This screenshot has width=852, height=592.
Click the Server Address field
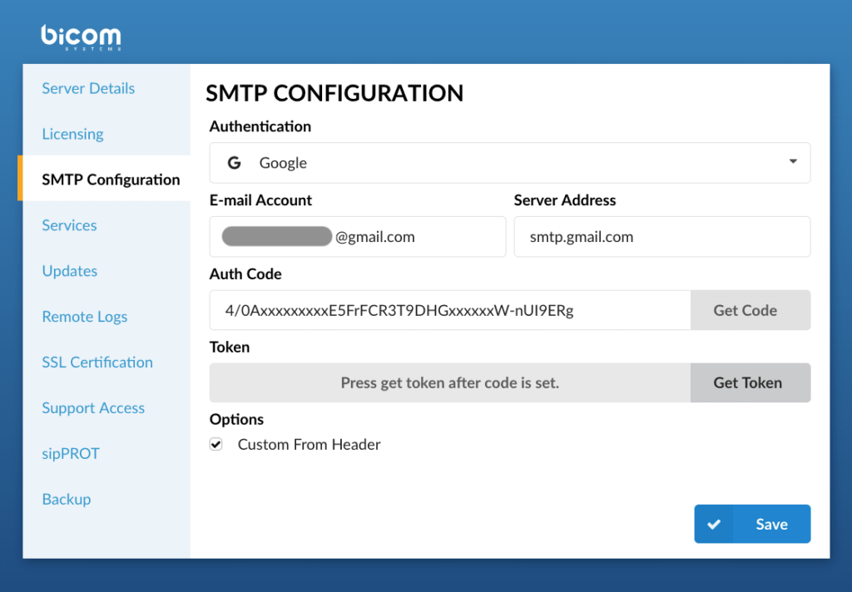(662, 237)
